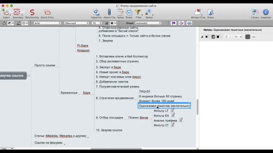Click the decrease indent icon in Notes toolbar
Viewport: 273px width, 153px height.
coord(236,37)
